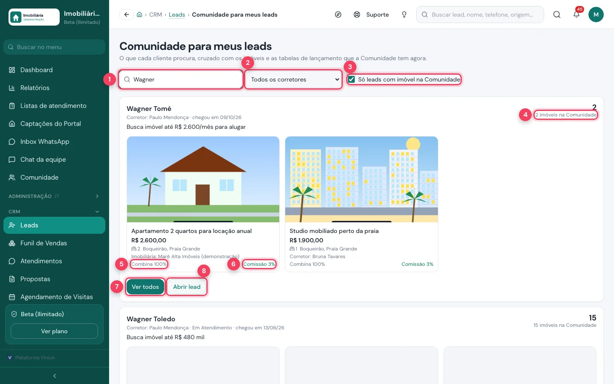Click the 'Buscar no menu' field
The width and height of the screenshot is (614, 384).
(54, 47)
